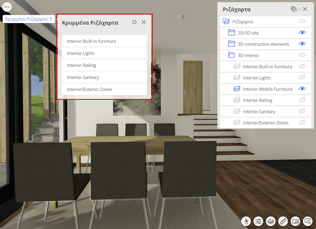
Task: Hide the Interior.Mobile Furniture layer
Action: 302,89
